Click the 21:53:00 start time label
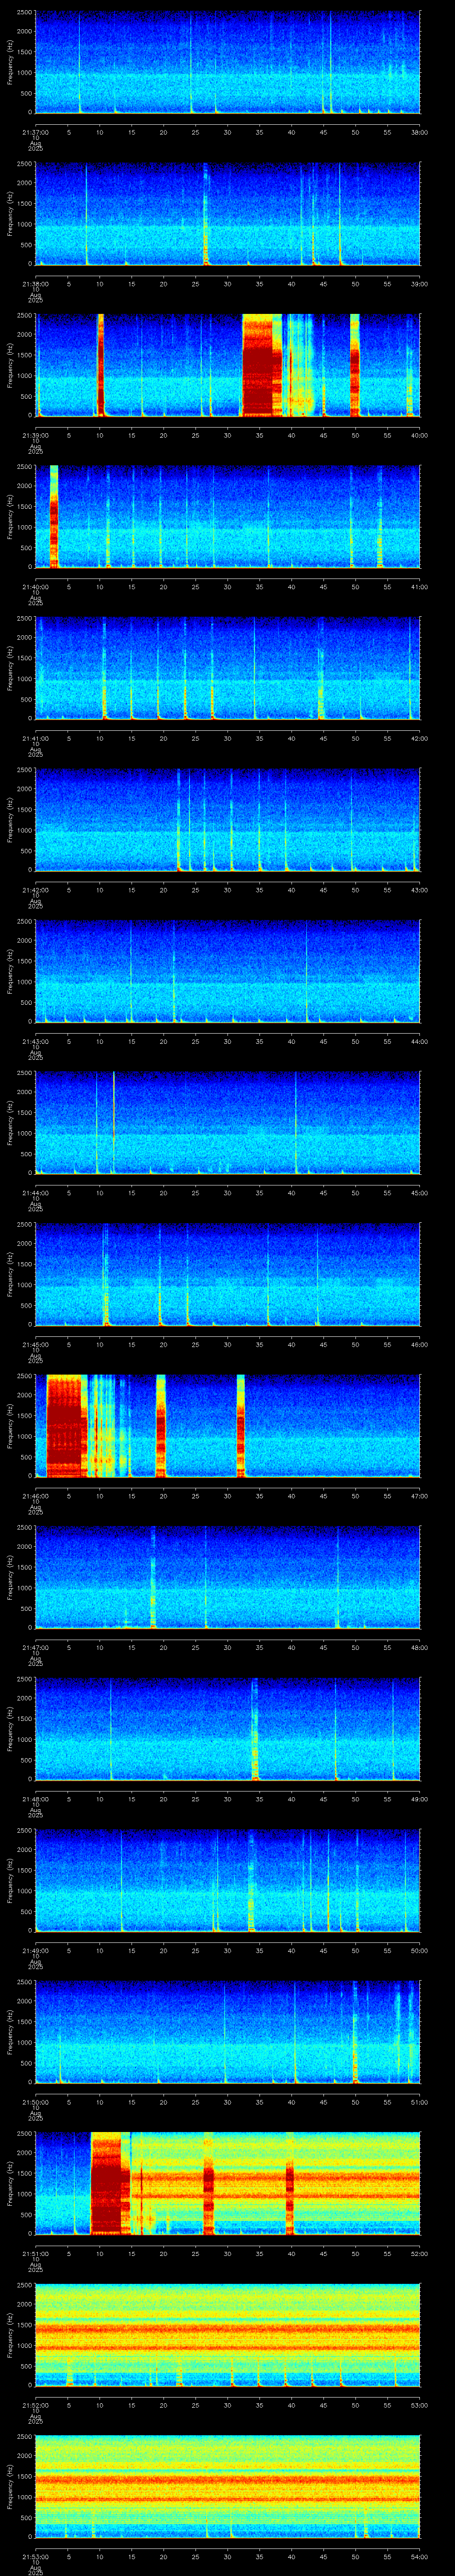Screen dimensions: 455x2576 click(35, 2556)
